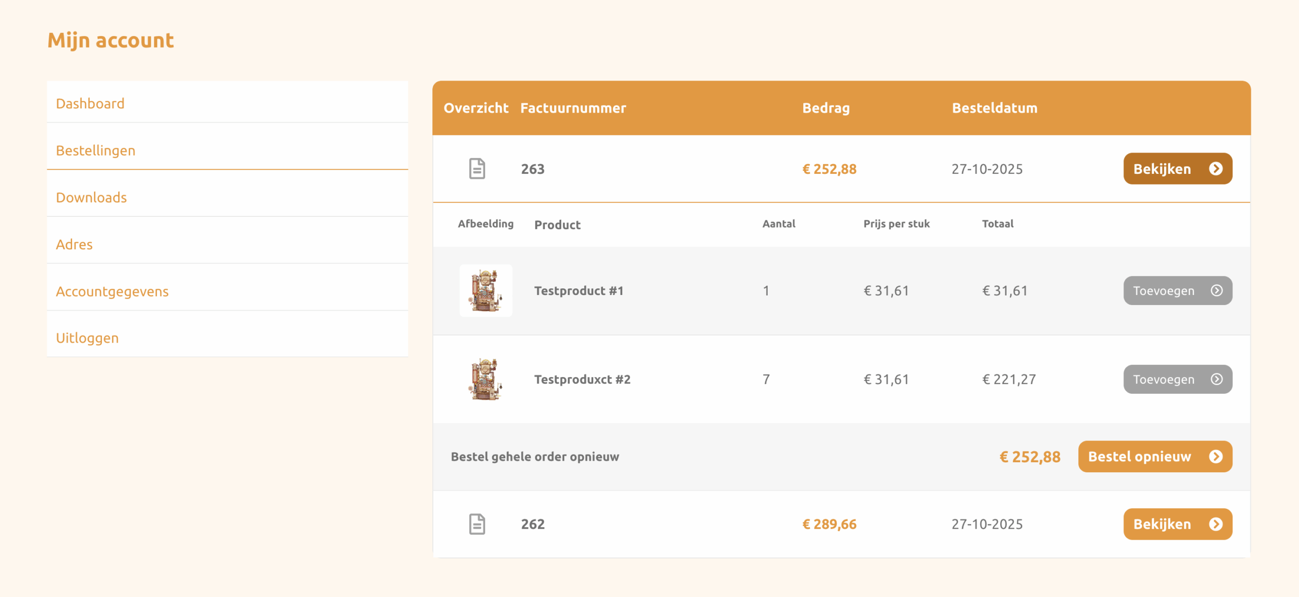Click arrow icon on Testproduxct #2 Toevoegen

click(x=1216, y=379)
